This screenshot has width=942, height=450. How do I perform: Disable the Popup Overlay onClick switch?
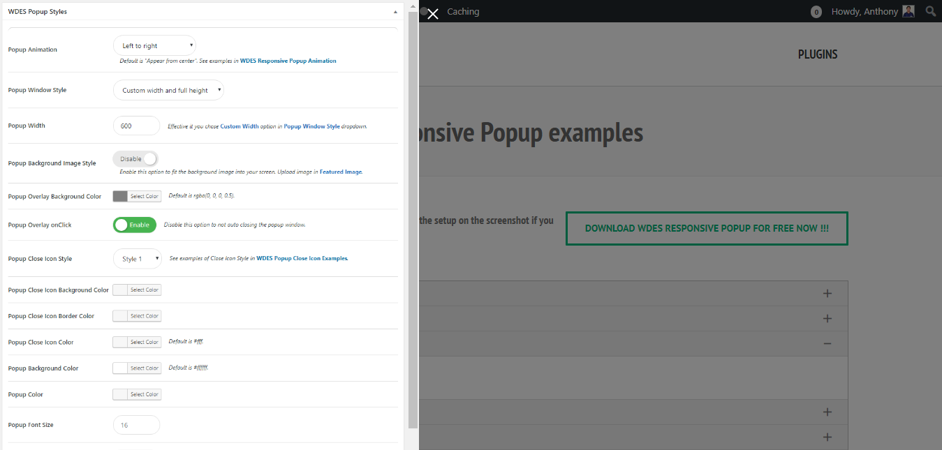click(135, 225)
